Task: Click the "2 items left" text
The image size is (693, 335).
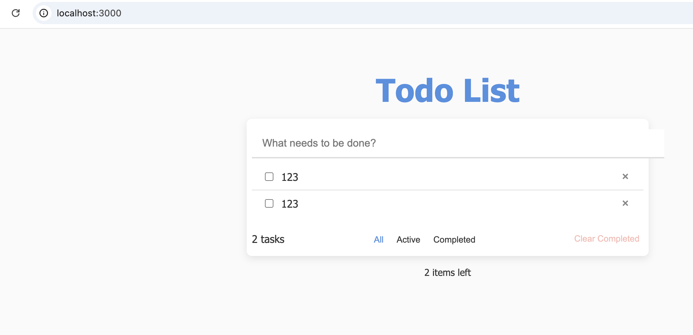Action: pos(448,273)
